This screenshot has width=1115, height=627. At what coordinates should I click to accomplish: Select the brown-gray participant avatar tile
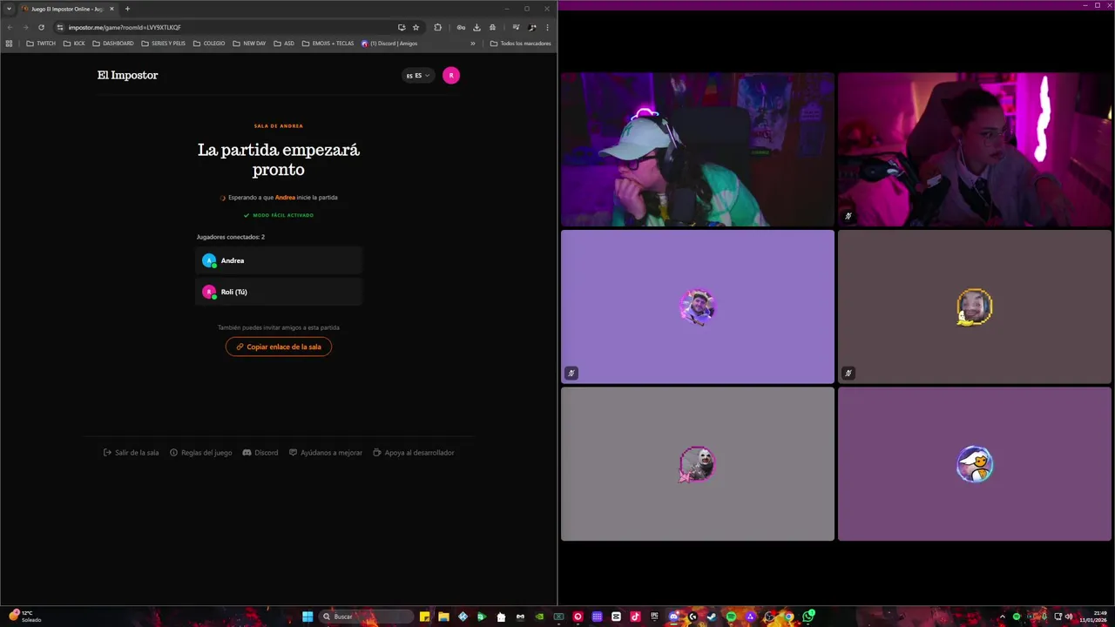pyautogui.click(x=975, y=307)
